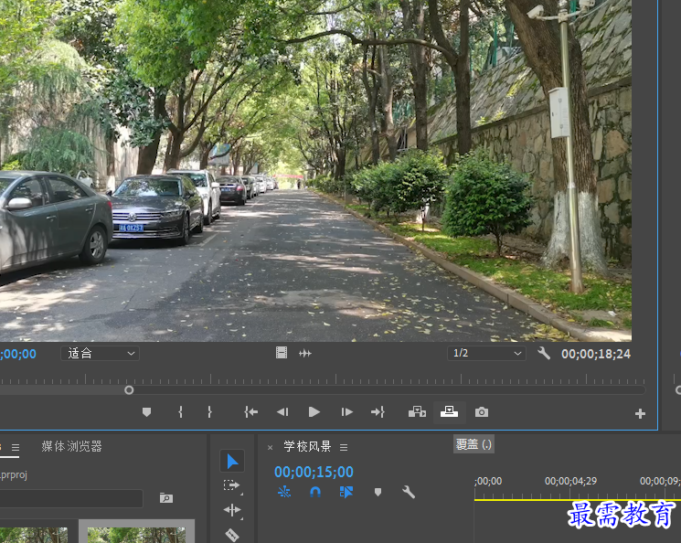This screenshot has width=681, height=543.
Task: Select Track Select Forward tool
Action: pos(232,485)
